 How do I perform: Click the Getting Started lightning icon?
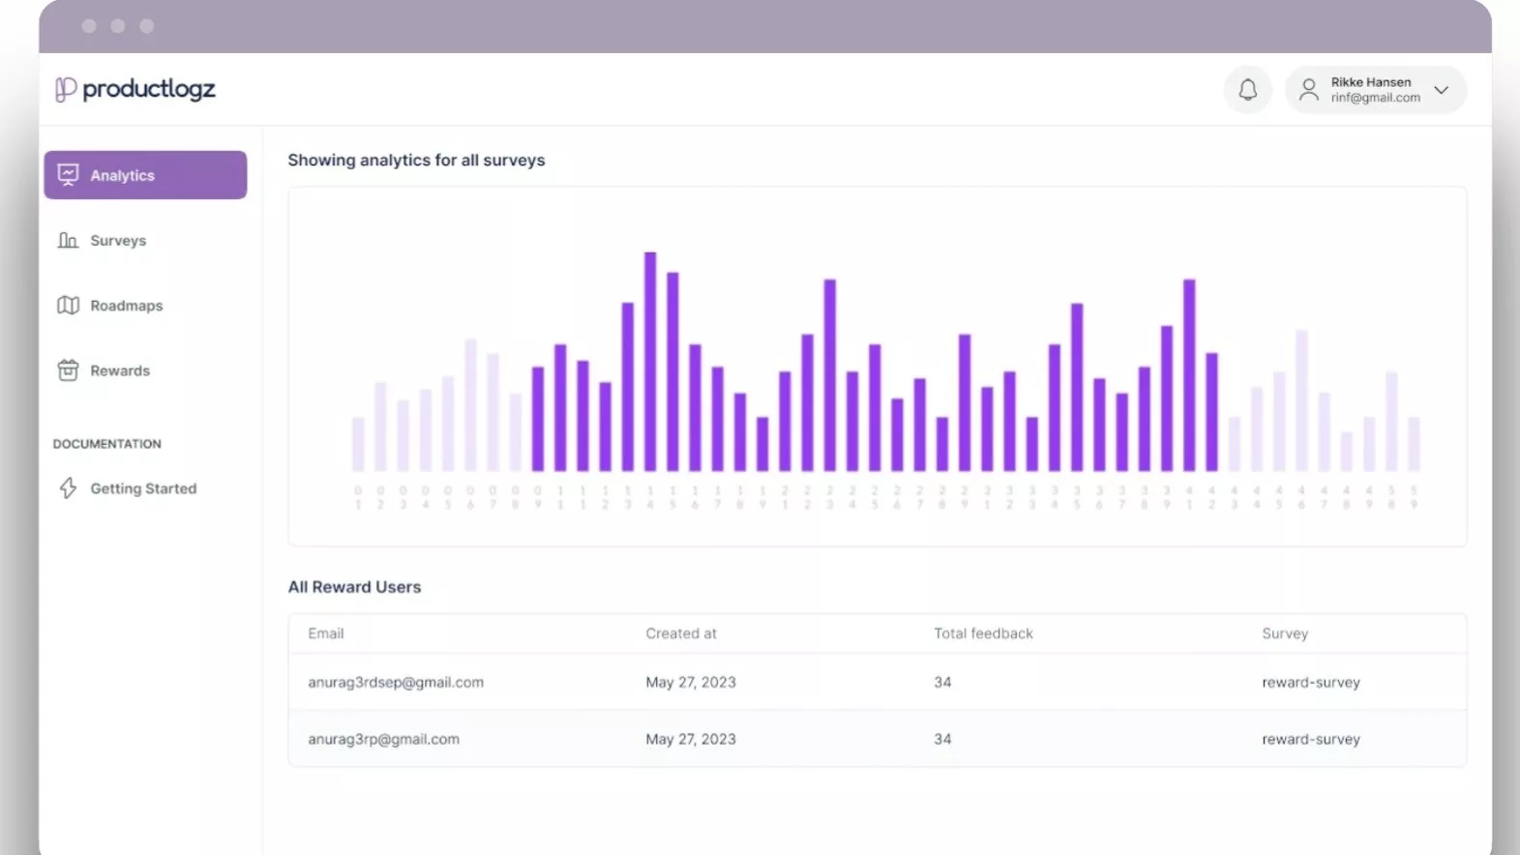pyautogui.click(x=68, y=488)
